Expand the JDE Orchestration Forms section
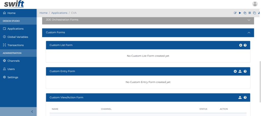This screenshot has height=116, width=261. coord(249,20)
